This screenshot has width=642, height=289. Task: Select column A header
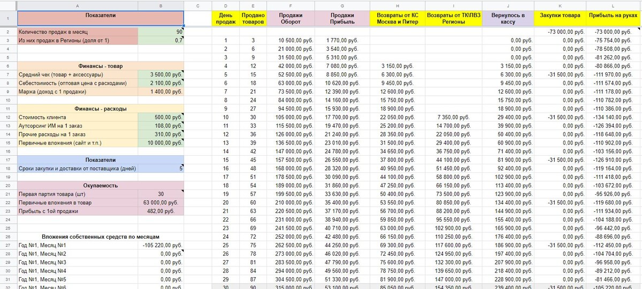[x=78, y=5]
